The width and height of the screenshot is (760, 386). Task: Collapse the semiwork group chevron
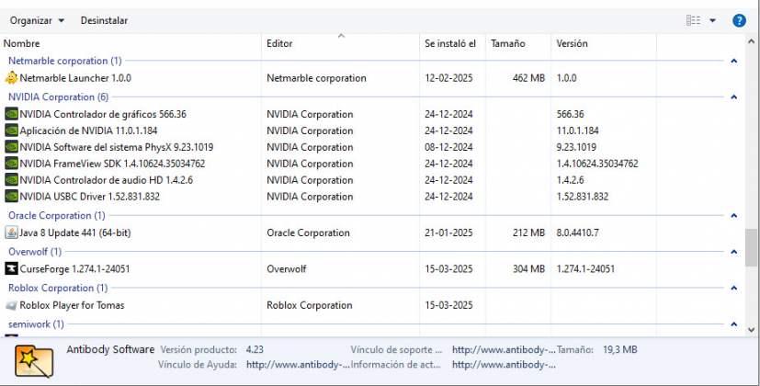pos(734,324)
